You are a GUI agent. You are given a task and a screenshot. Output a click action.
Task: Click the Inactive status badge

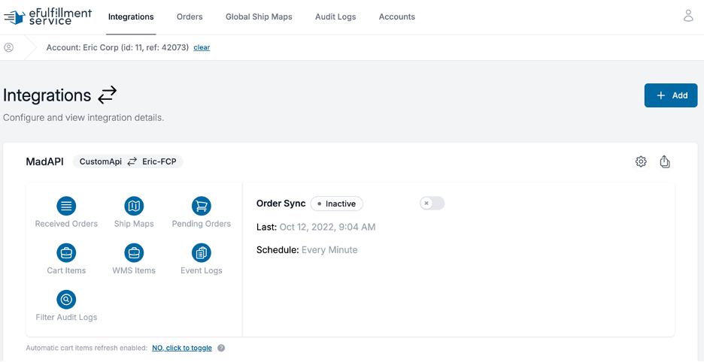337,204
